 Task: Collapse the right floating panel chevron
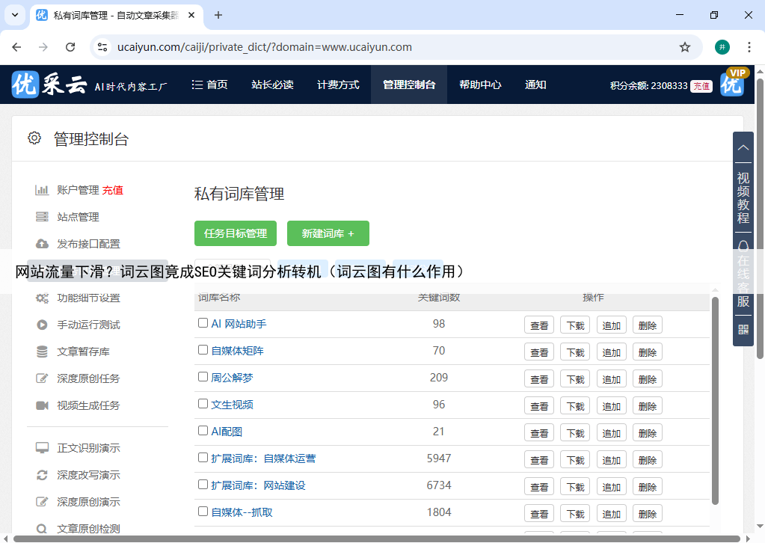(x=743, y=147)
